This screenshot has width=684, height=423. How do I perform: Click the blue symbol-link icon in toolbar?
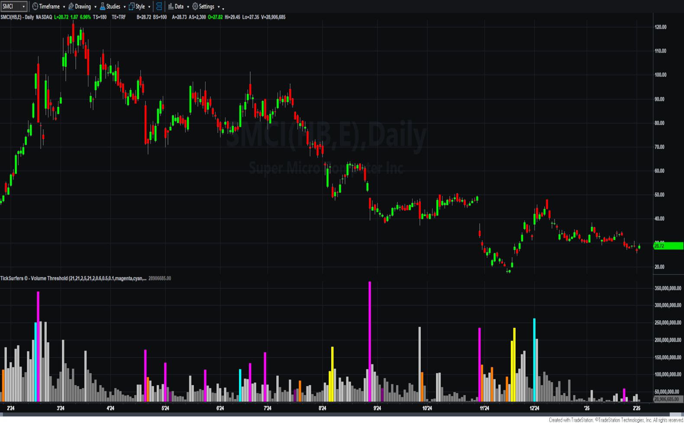tap(159, 6)
